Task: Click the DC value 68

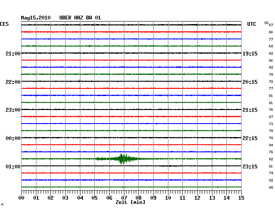Action: (x=271, y=46)
